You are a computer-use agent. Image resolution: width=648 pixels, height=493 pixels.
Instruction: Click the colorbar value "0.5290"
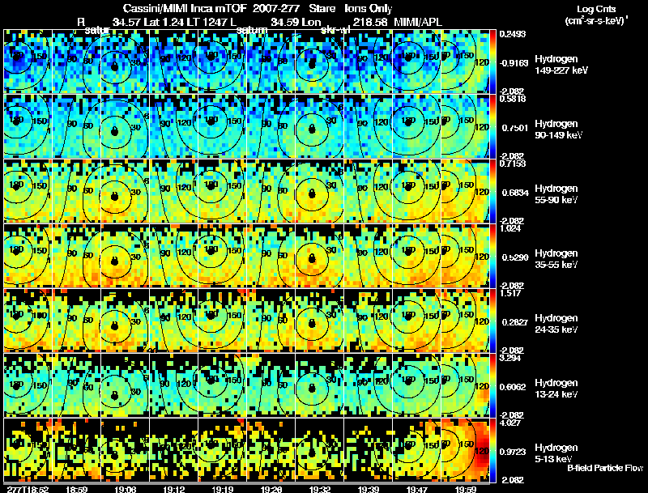(515, 257)
